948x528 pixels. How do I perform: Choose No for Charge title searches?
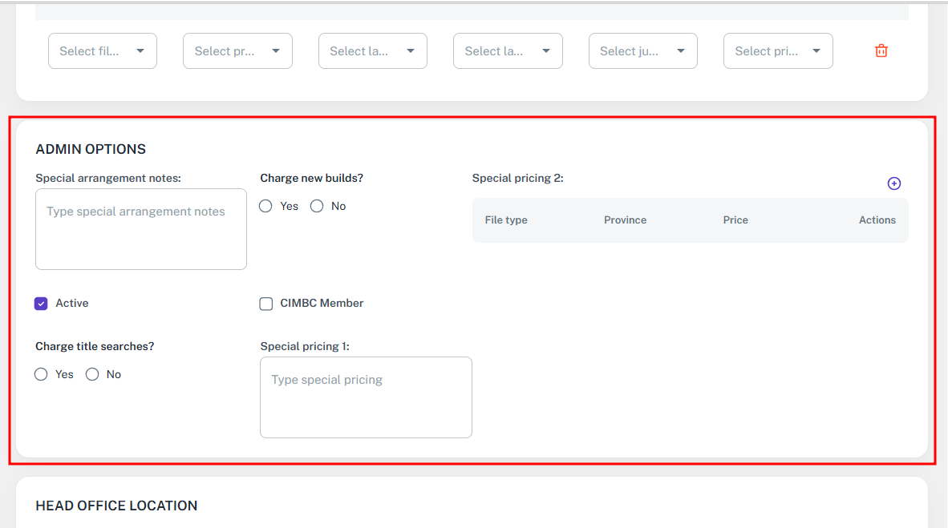(92, 375)
